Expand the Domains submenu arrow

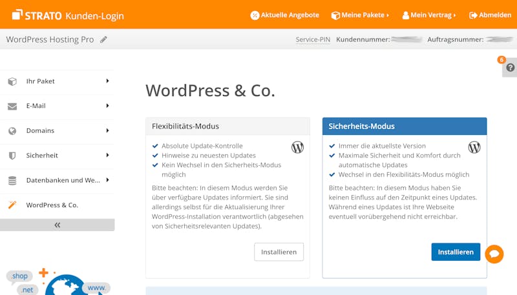(107, 130)
